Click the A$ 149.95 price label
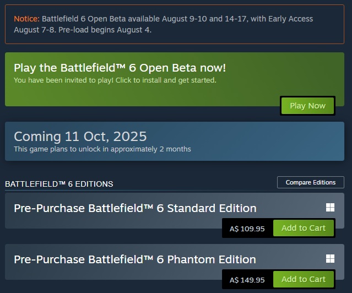The width and height of the screenshot is (352, 293). 247,280
